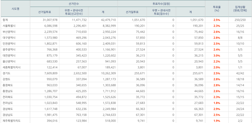Image resolution: width=252 pixels, height=123 pixels.
Task: Select the 전라북도 row label
Action: tap(8, 97)
